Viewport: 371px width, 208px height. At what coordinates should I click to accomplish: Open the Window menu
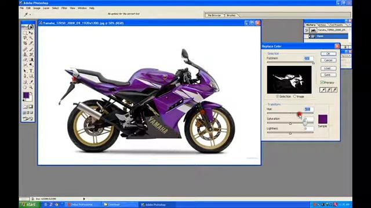coord(82,8)
